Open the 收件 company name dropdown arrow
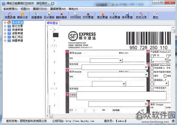Viewport: 177px width, 125px height. click(x=146, y=75)
